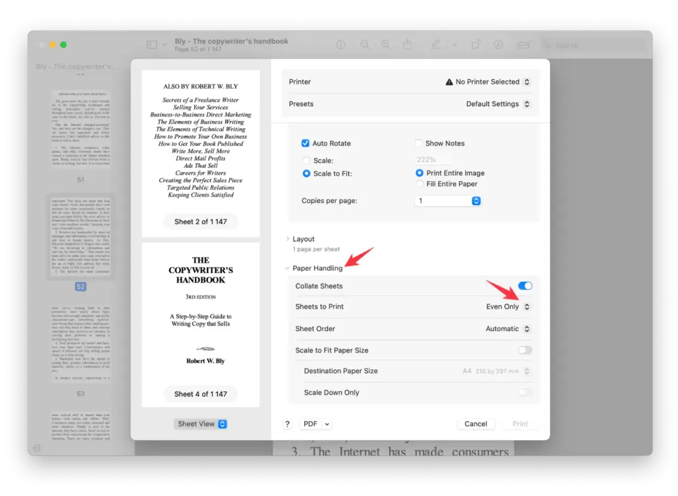
Task: Focus the Search field in Preview toolbar
Action: pos(593,46)
